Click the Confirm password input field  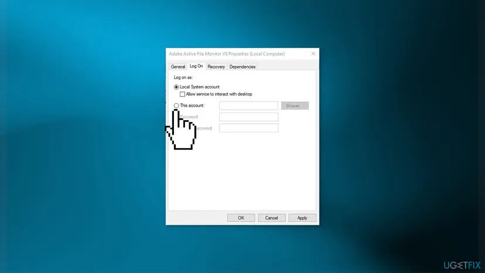click(249, 128)
